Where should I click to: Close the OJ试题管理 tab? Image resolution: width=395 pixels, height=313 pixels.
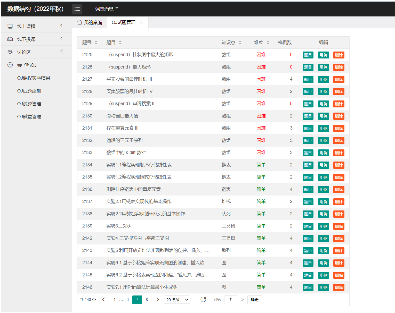pos(141,22)
